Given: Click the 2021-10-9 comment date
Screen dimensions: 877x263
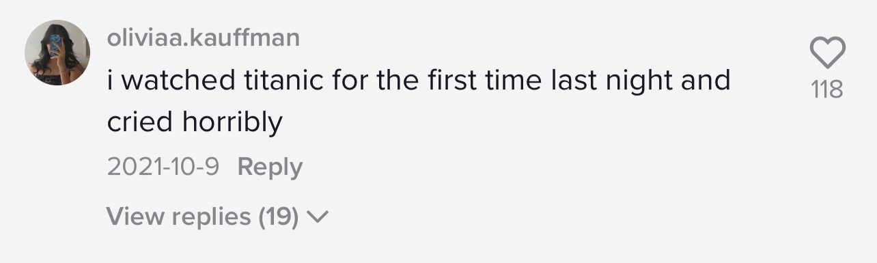Looking at the screenshot, I should [x=163, y=167].
